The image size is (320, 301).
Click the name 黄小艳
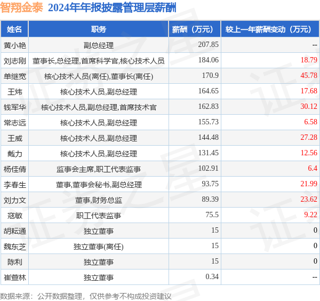pyautogui.click(x=15, y=45)
